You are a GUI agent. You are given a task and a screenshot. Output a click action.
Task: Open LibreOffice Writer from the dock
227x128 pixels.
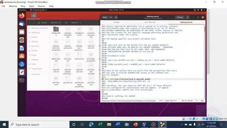pyautogui.click(x=22, y=48)
